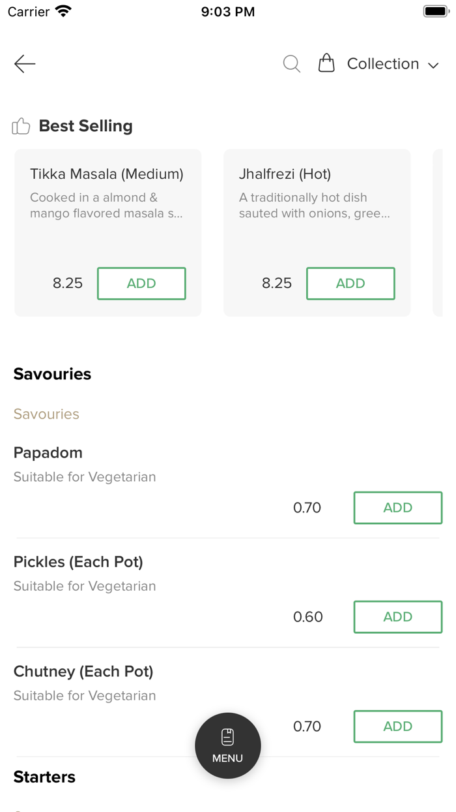Add Pickles (Each Pot) to order
This screenshot has width=456, height=812.
pyautogui.click(x=397, y=617)
